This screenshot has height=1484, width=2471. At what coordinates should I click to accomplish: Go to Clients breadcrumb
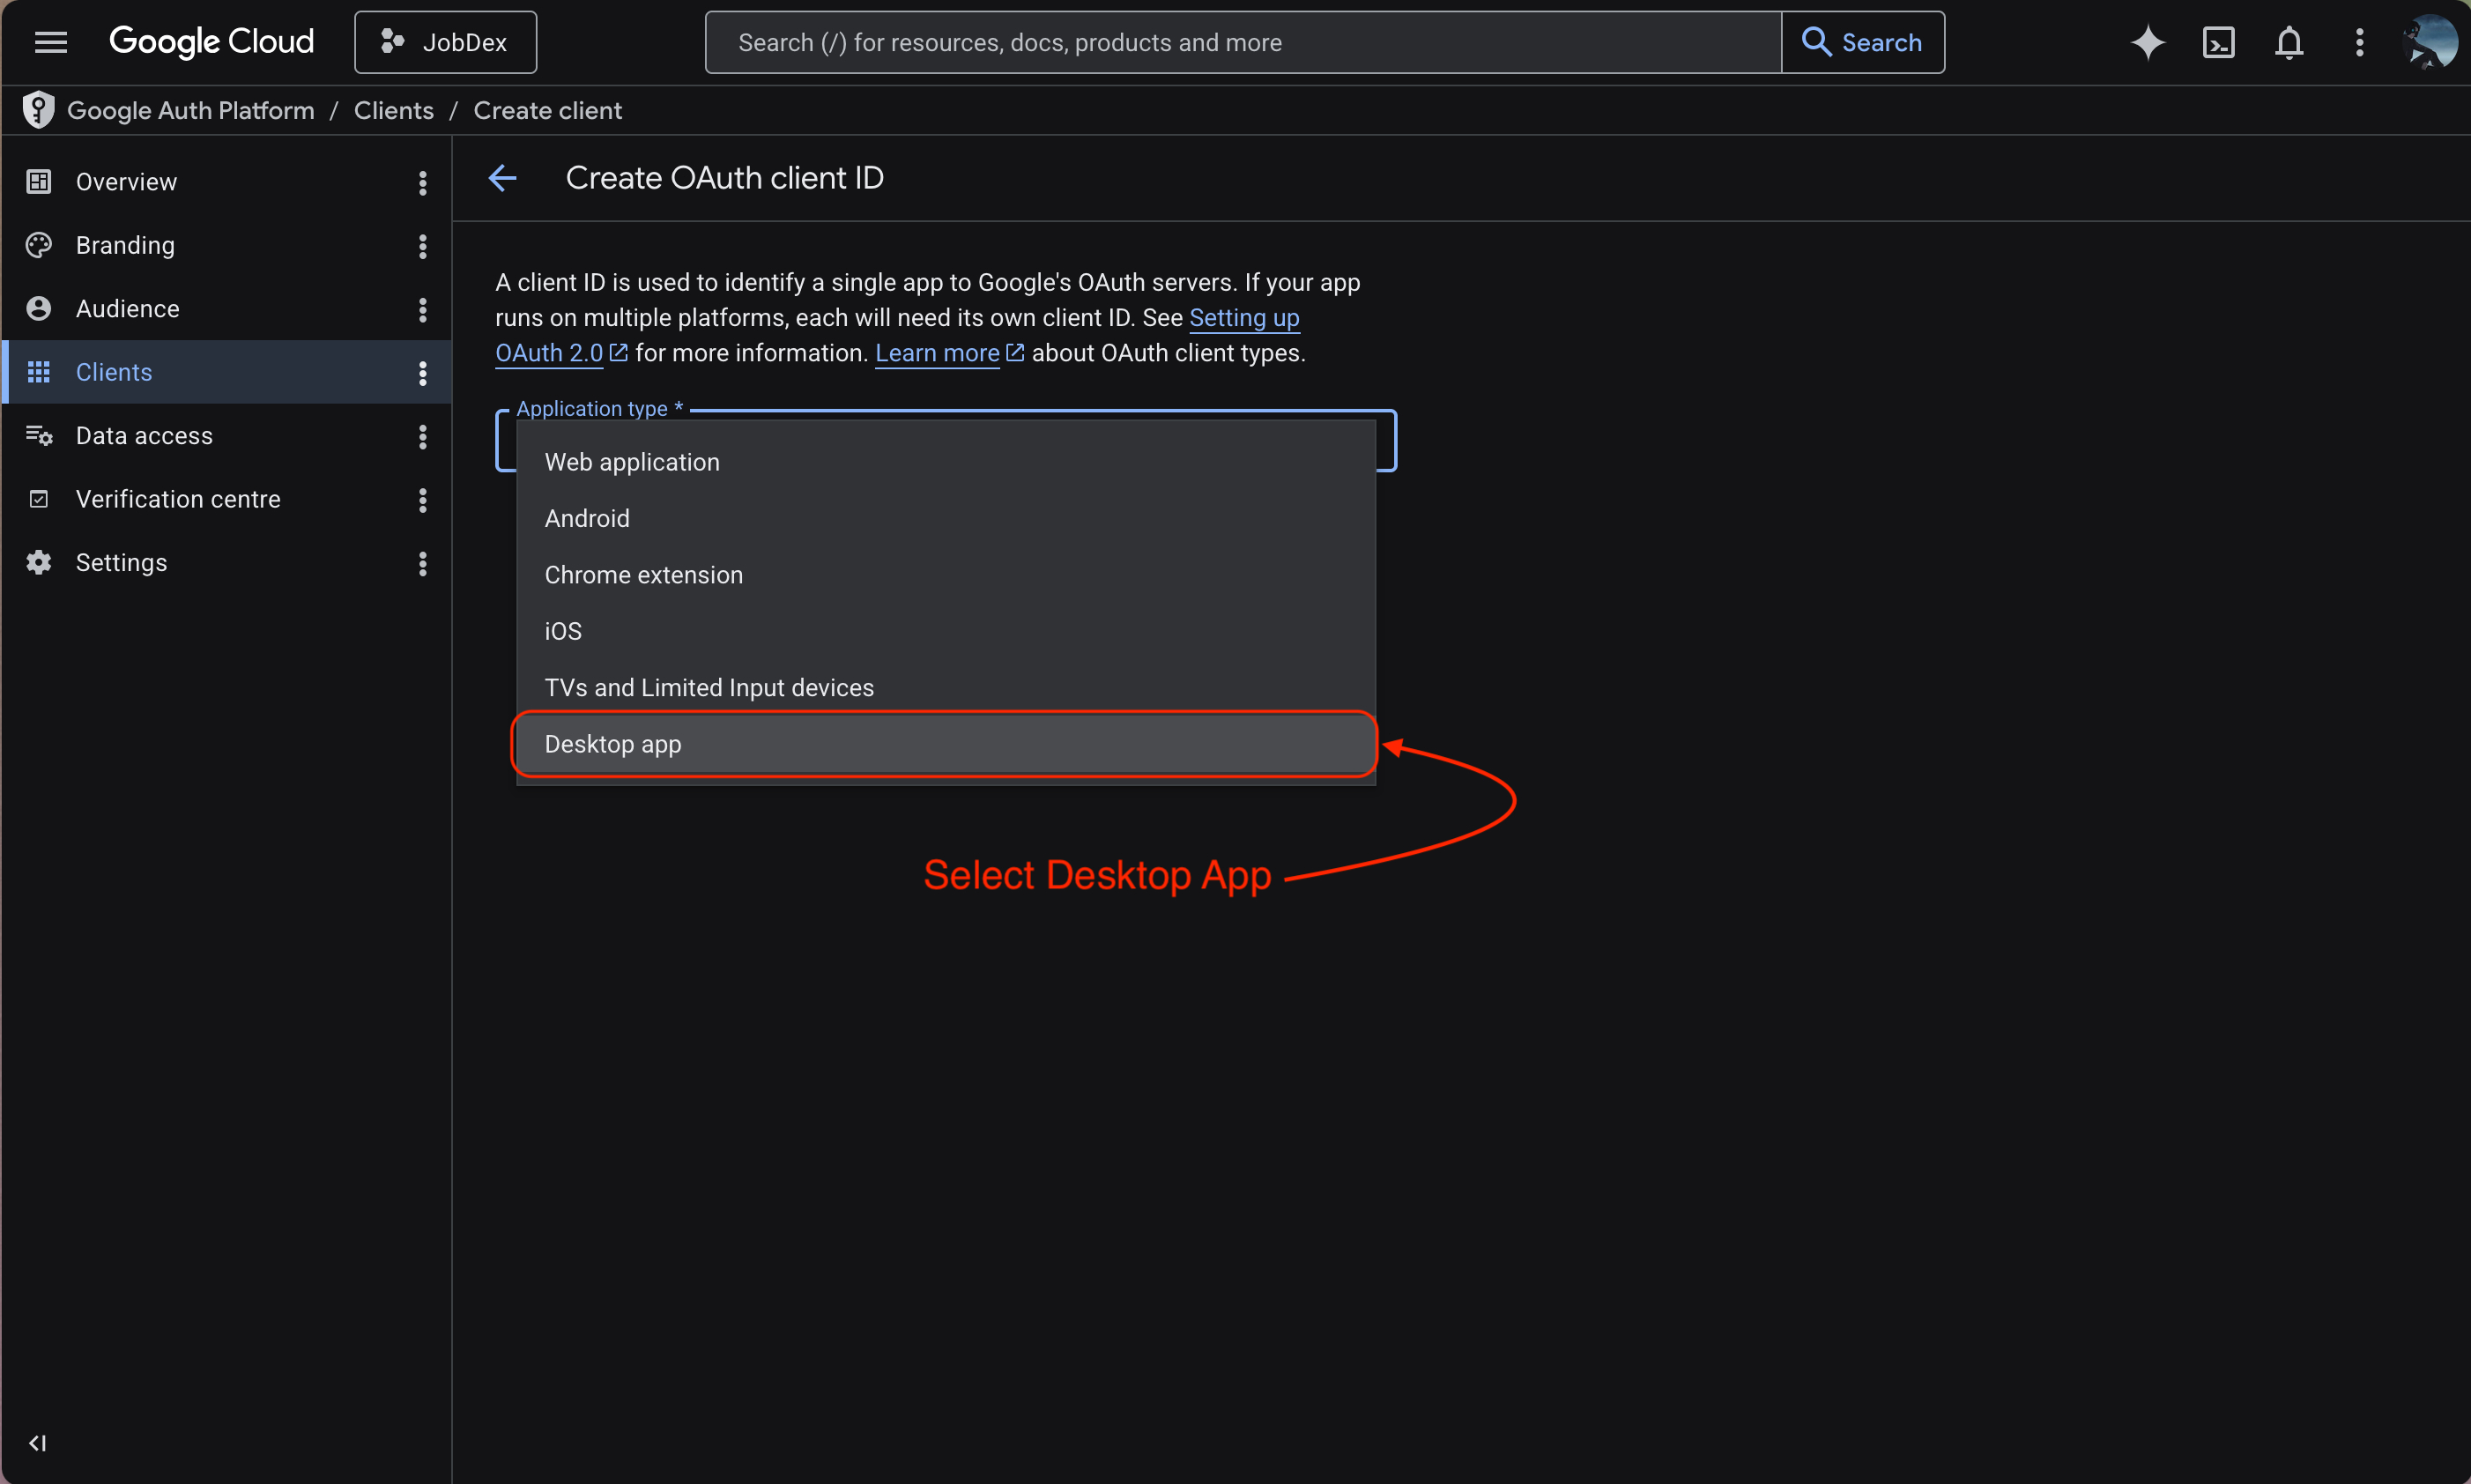pyautogui.click(x=393, y=110)
